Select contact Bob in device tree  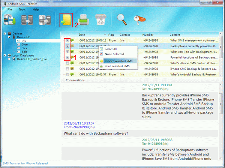pos(24,52)
